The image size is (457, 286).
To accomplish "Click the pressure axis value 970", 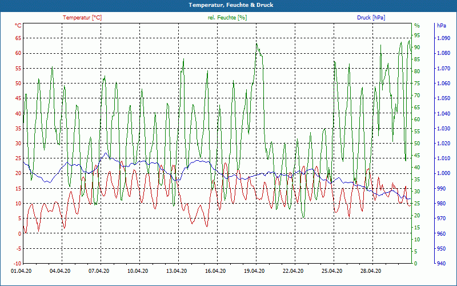I will click(x=441, y=219).
